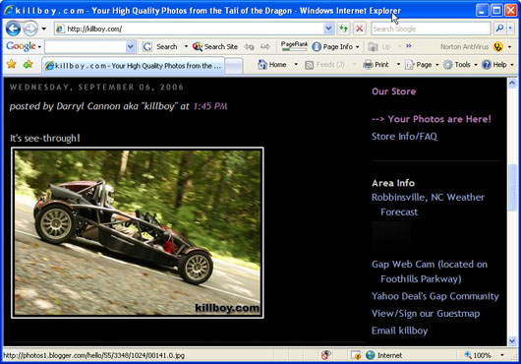Click the red Stop loading icon

click(x=359, y=29)
